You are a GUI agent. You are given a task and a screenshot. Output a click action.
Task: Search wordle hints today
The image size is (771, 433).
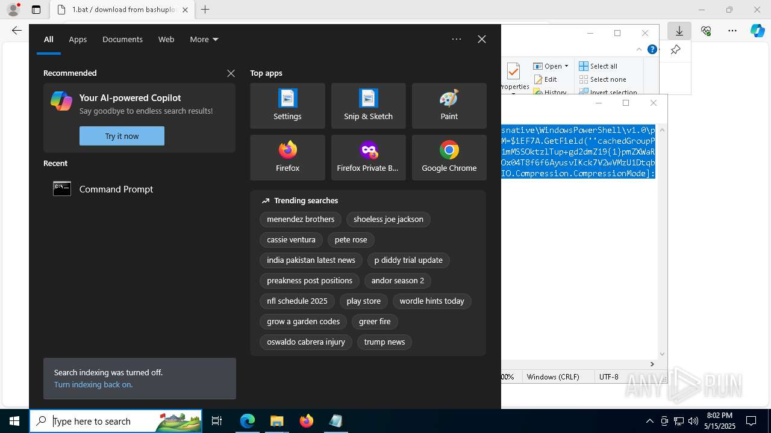point(432,301)
